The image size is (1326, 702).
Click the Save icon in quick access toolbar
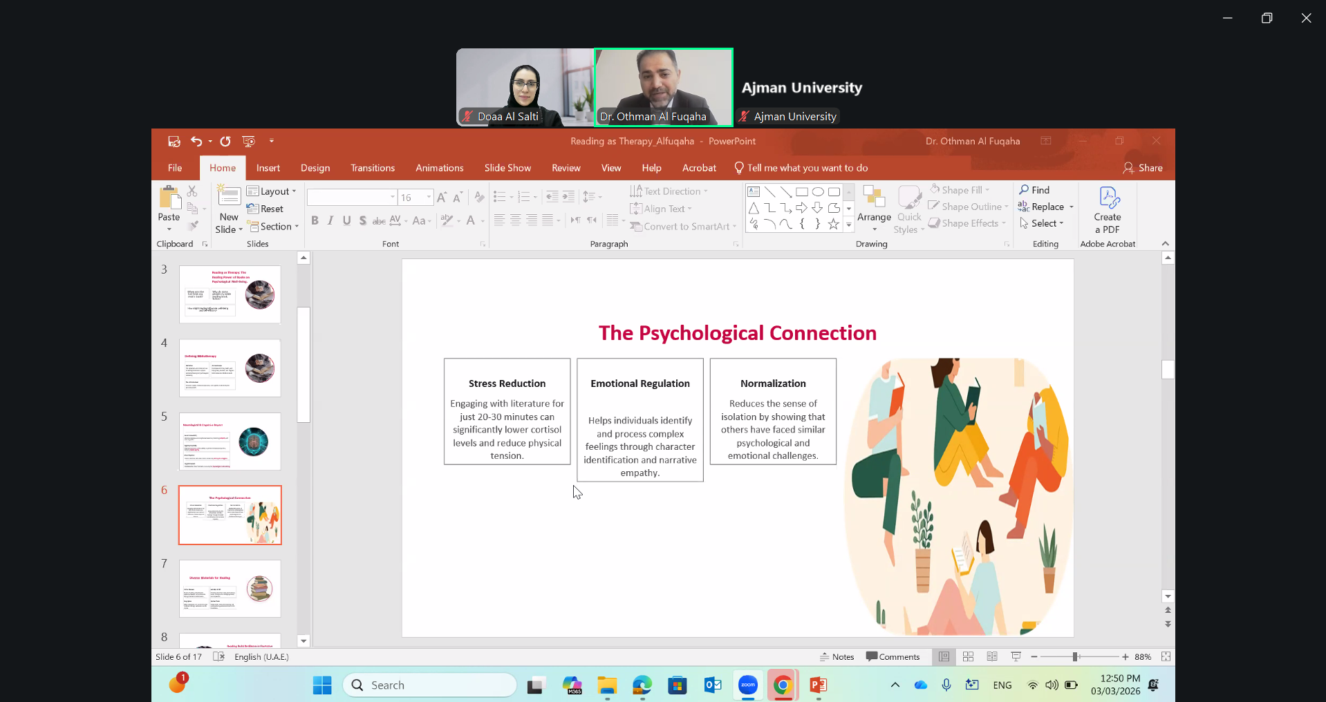174,142
